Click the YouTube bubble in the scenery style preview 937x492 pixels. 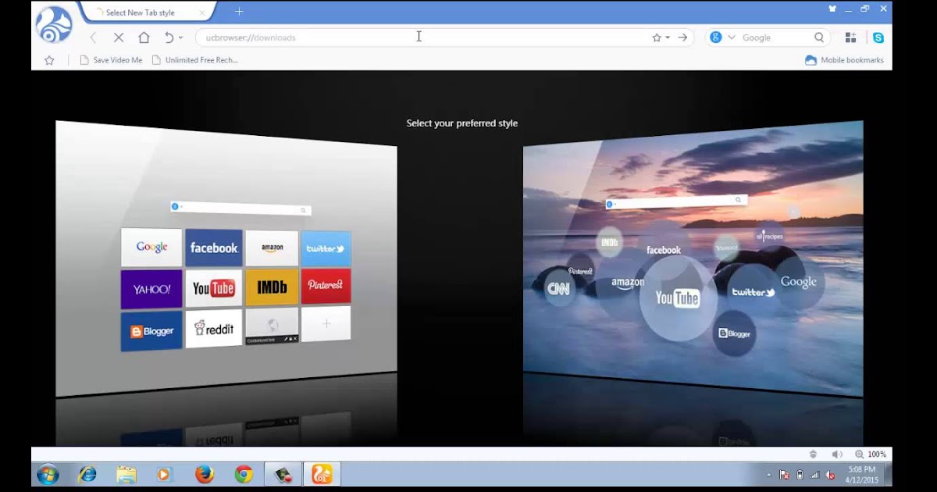(x=677, y=298)
